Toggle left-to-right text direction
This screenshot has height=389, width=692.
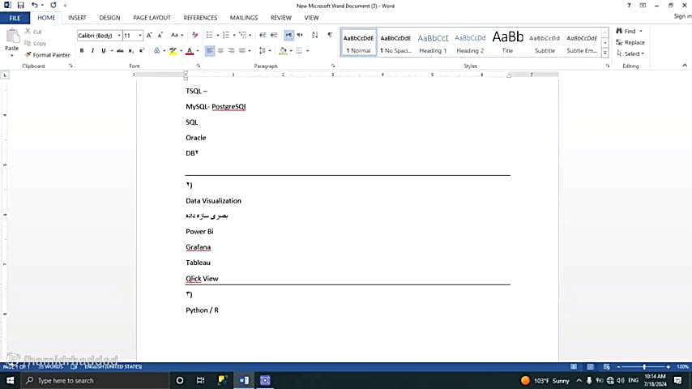288,36
